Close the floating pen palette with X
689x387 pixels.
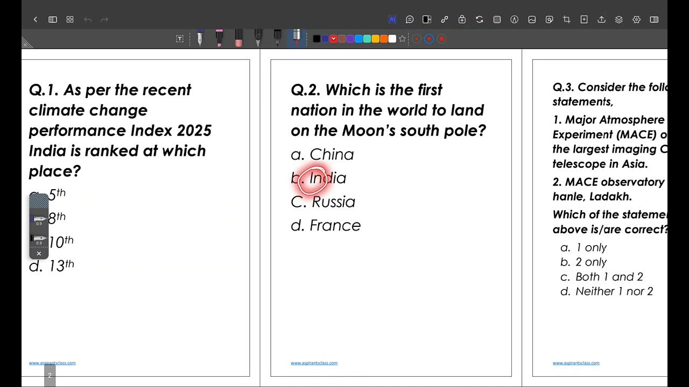39,253
